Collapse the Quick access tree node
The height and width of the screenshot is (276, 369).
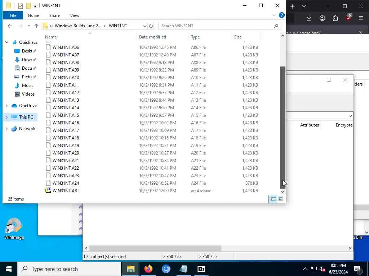tap(7, 42)
